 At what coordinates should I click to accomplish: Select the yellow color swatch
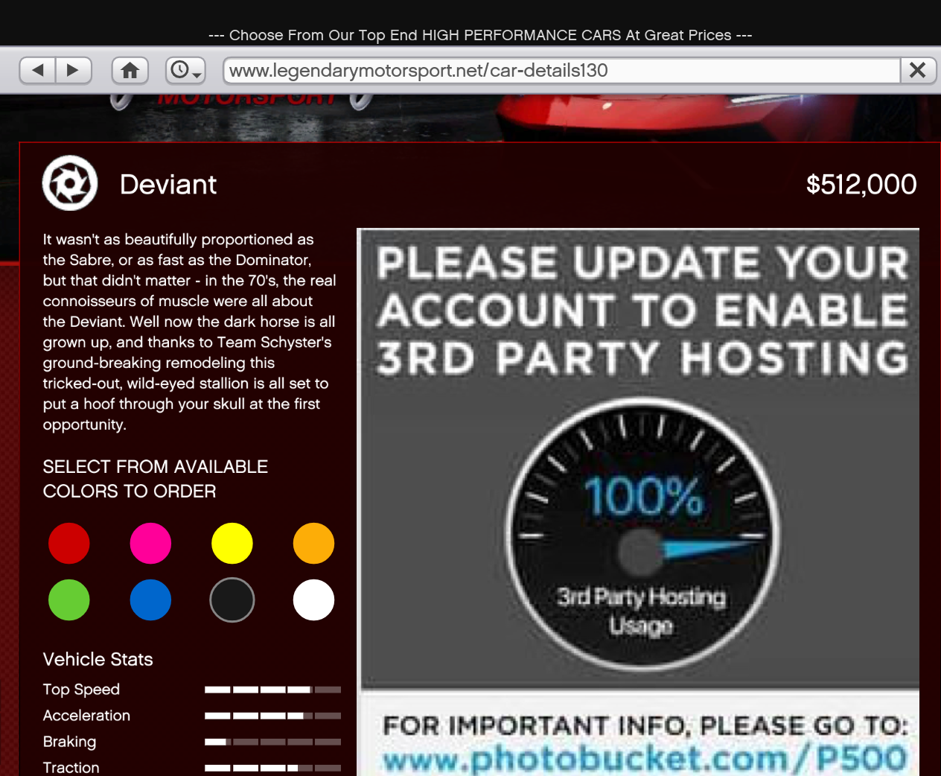point(232,544)
